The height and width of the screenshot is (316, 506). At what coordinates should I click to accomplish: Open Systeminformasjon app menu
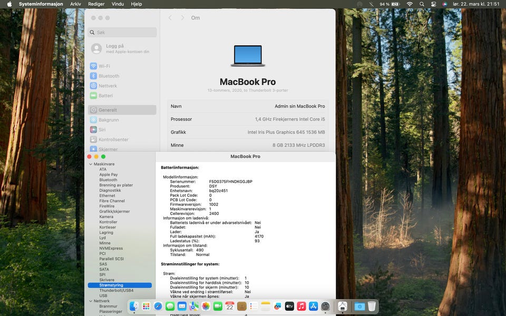click(41, 4)
